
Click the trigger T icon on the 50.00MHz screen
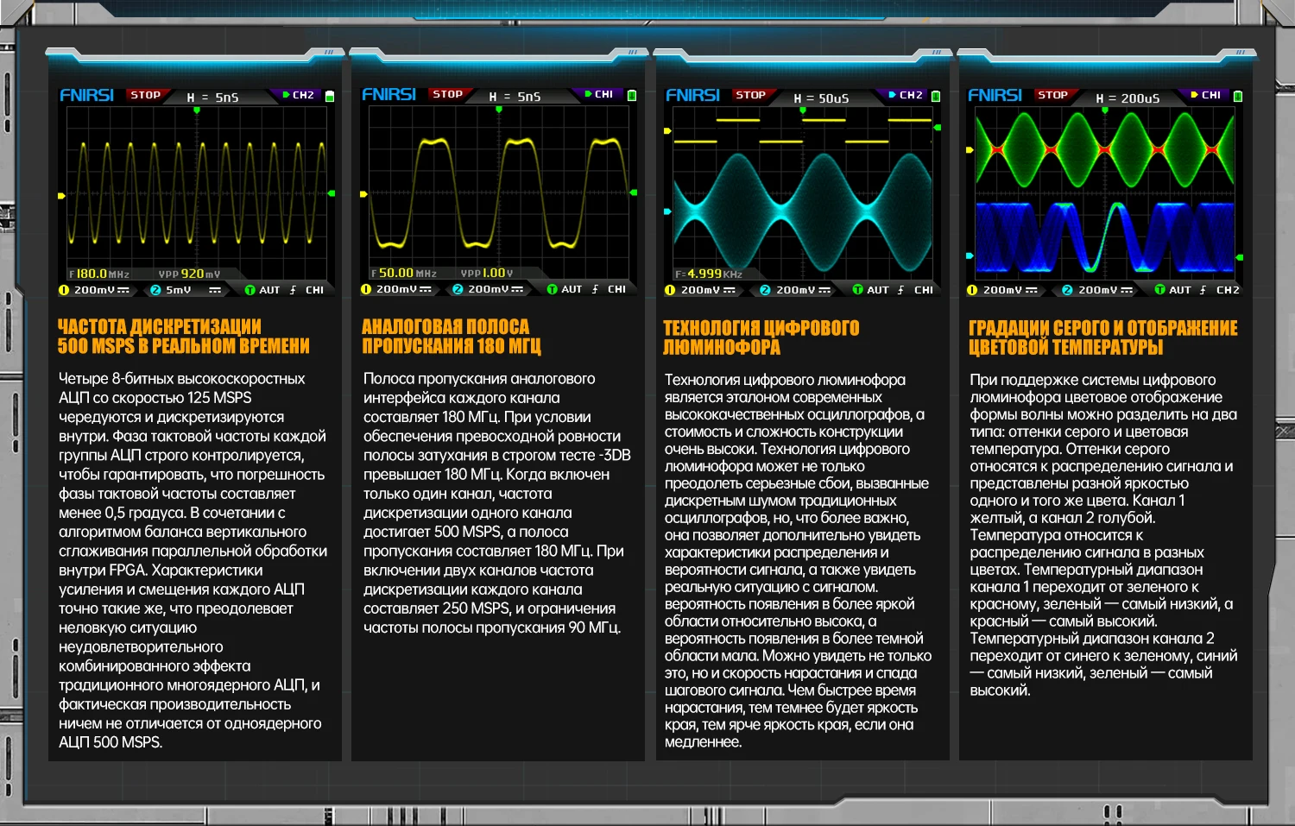(553, 289)
